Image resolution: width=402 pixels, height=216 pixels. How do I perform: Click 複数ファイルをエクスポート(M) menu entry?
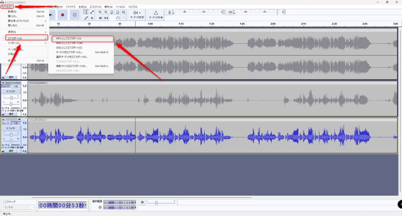point(71,66)
